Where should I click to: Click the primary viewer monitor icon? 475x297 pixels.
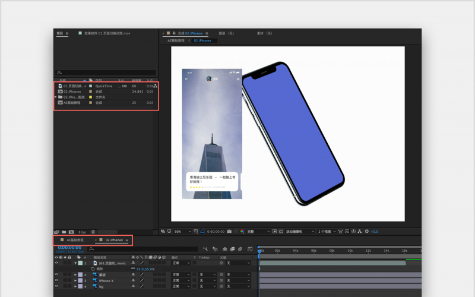(x=169, y=231)
